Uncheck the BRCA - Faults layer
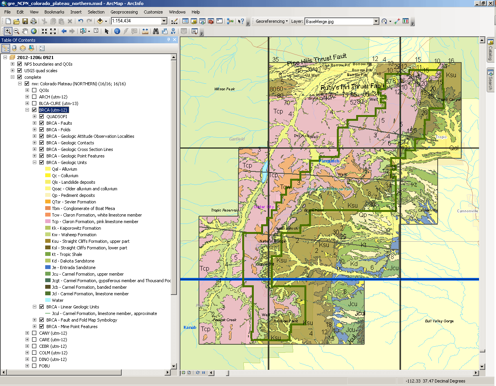 [x=42, y=123]
